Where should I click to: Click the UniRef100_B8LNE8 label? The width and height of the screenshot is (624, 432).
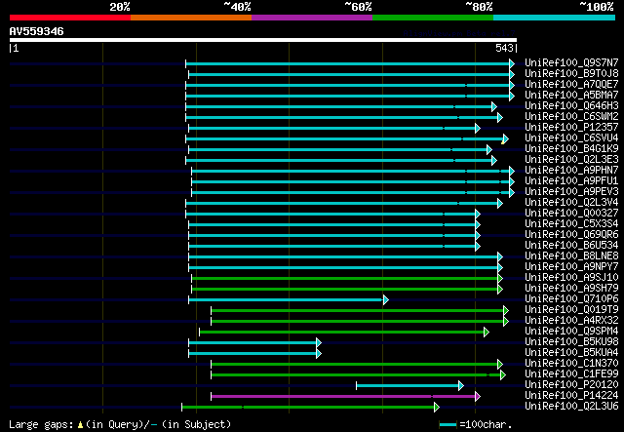[571, 256]
